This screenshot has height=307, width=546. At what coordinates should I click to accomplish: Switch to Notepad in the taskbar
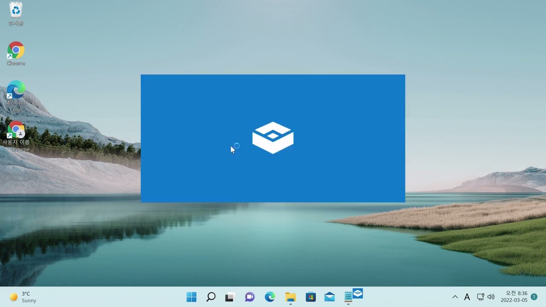pyautogui.click(x=348, y=297)
